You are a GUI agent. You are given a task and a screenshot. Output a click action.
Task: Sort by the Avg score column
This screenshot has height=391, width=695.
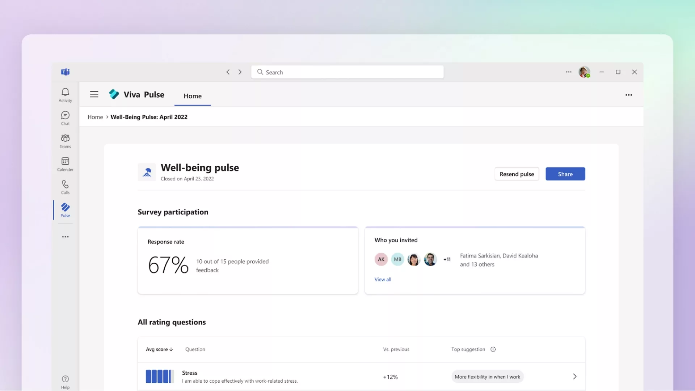tap(159, 349)
